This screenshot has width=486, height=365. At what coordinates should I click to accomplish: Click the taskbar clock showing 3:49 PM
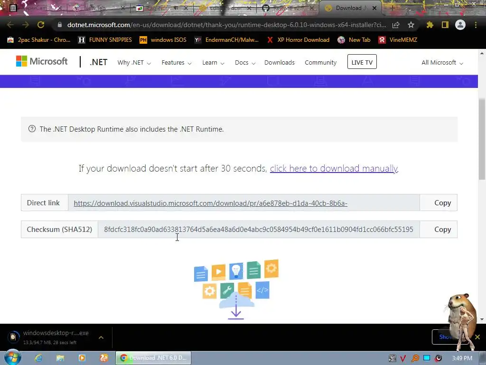[x=462, y=358]
